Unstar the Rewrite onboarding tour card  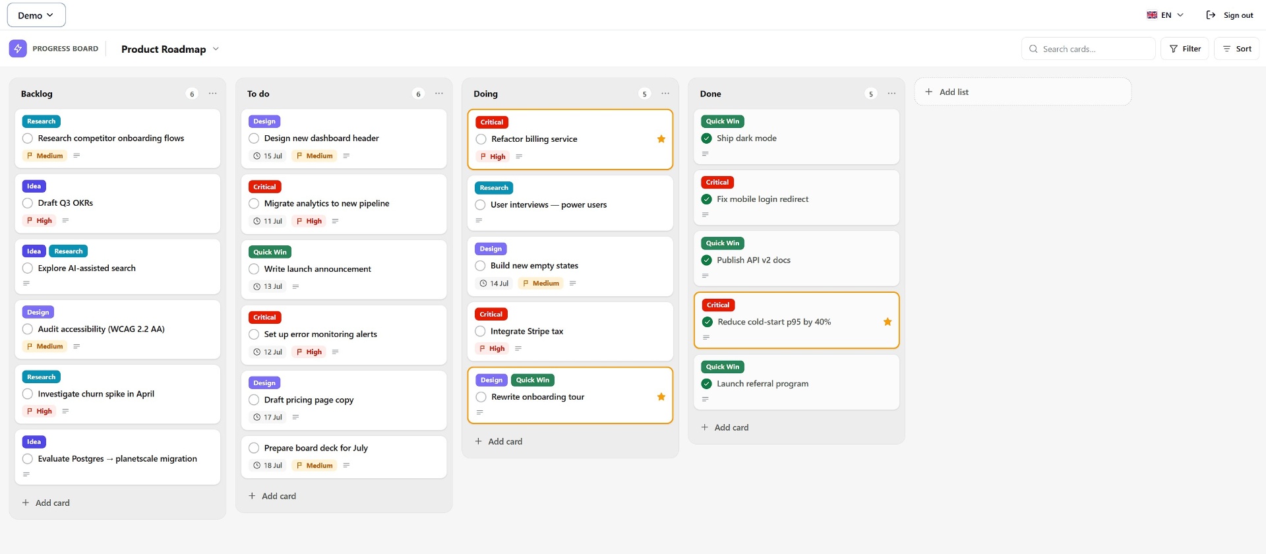[x=661, y=397]
